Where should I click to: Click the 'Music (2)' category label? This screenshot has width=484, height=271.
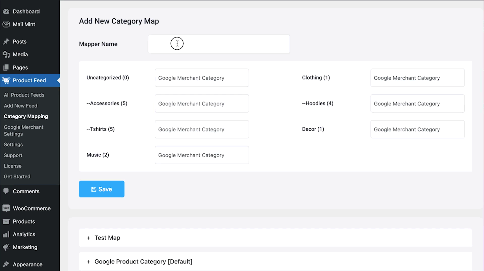point(98,155)
